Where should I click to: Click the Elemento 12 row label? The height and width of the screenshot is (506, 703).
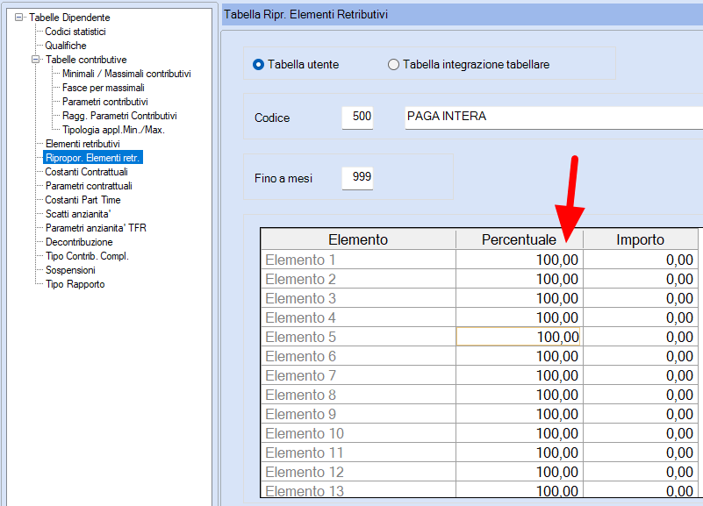point(358,472)
